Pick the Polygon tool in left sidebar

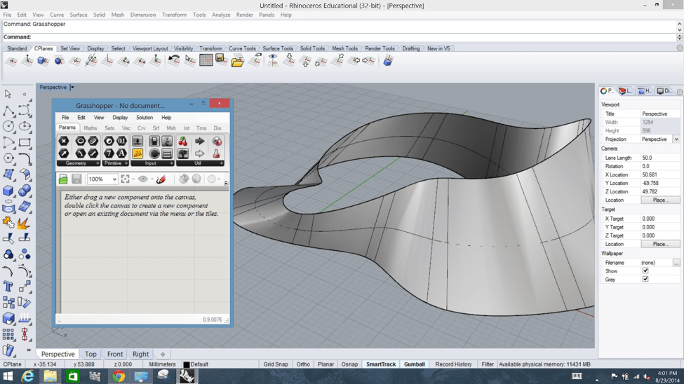[x=8, y=158]
